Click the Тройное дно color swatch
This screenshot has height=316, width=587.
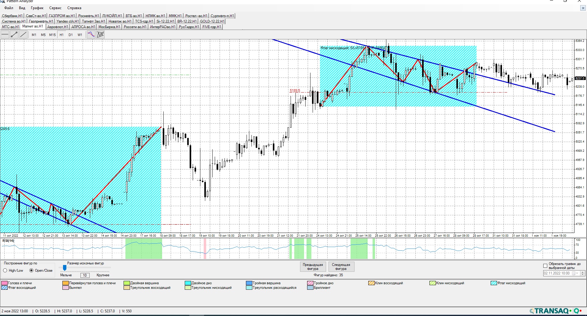pyautogui.click(x=310, y=283)
